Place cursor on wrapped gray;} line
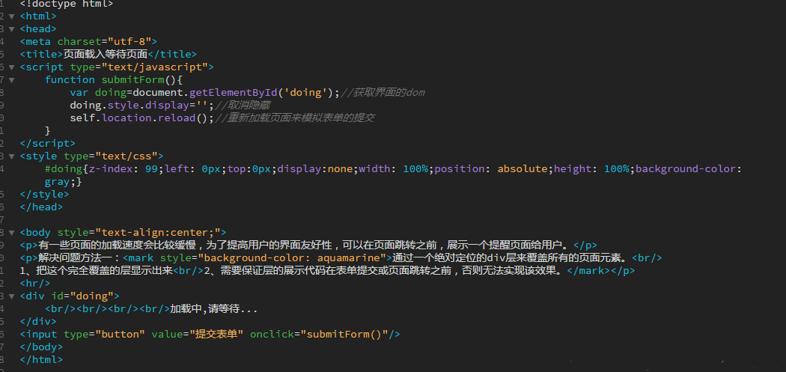This screenshot has height=372, width=786. pos(63,181)
